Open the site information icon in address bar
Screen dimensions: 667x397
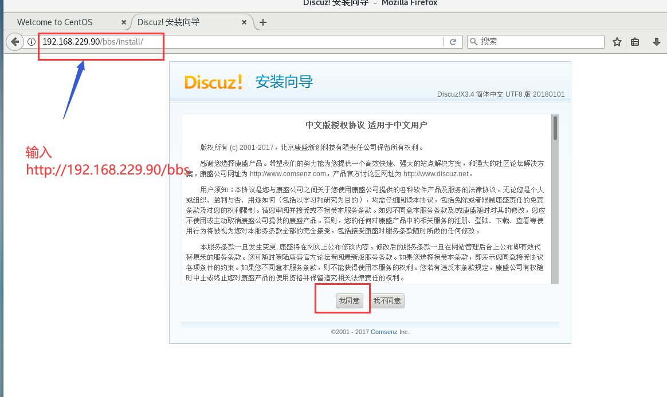[32, 42]
